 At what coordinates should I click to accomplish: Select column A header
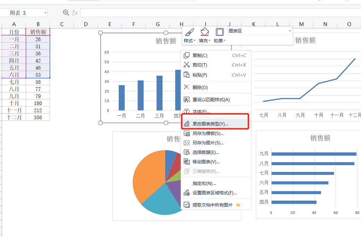14,24
